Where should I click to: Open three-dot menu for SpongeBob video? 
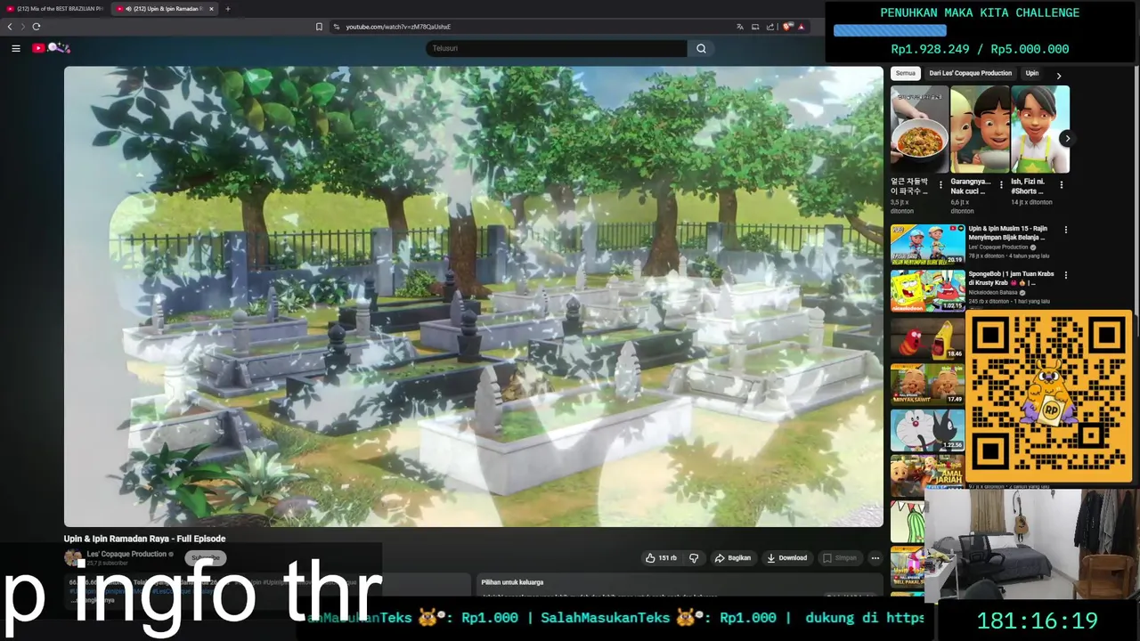tap(1065, 275)
